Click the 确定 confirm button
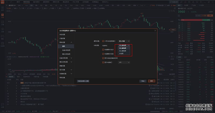This screenshot has height=113, width=215. [x=152, y=81]
